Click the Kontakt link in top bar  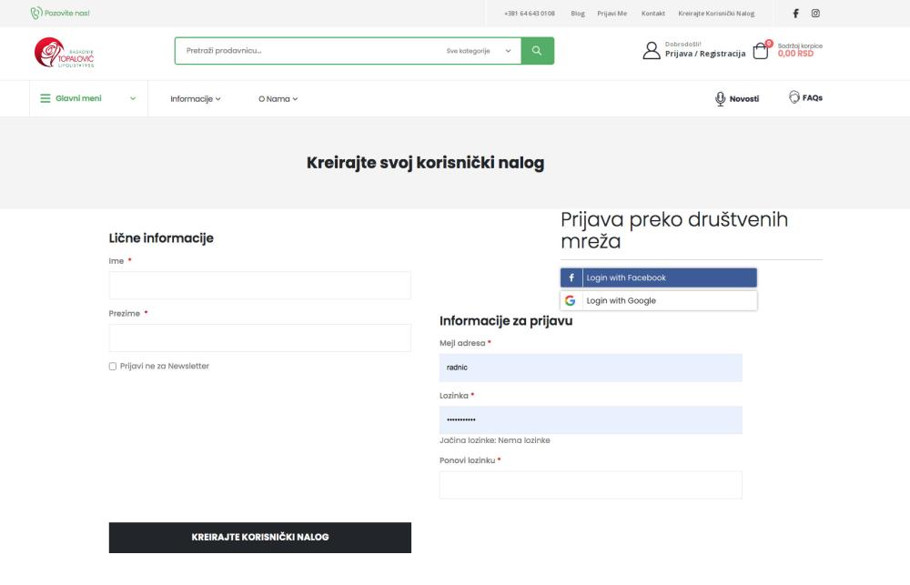click(652, 13)
